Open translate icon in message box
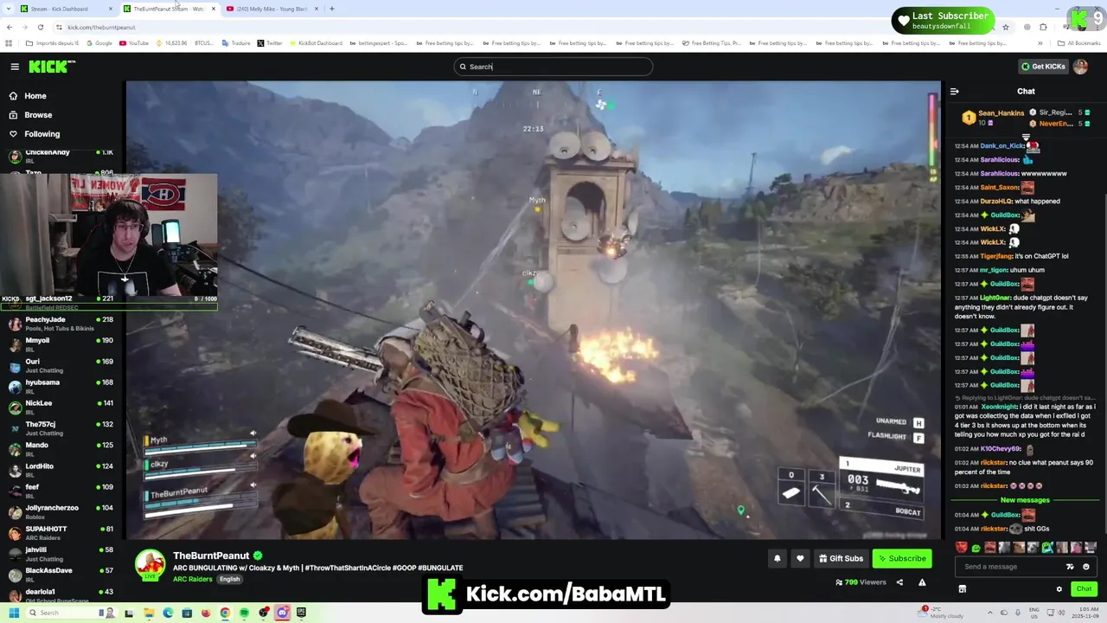This screenshot has width=1107, height=623. coord(1070,567)
